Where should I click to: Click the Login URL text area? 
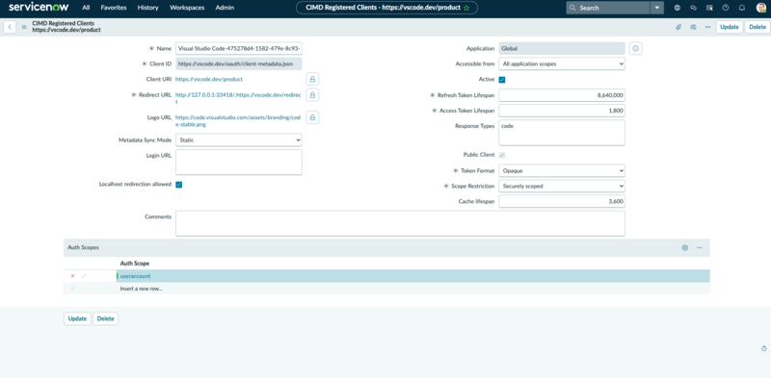coord(238,162)
